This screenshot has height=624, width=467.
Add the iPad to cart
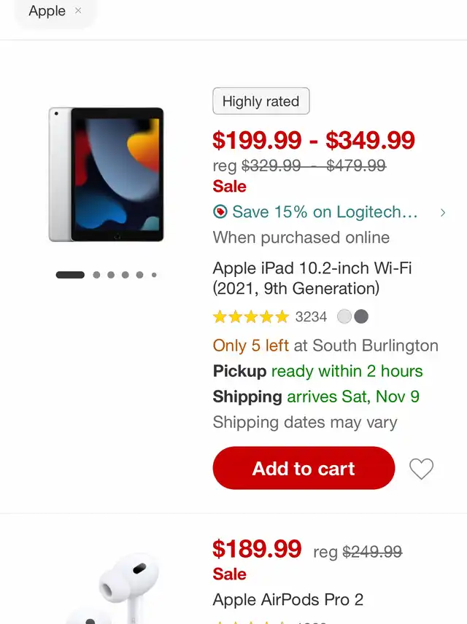[x=304, y=468]
